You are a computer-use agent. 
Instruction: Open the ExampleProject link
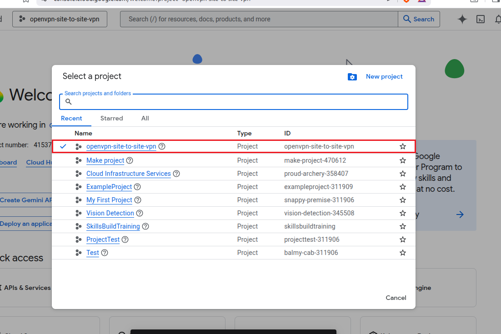click(x=109, y=187)
